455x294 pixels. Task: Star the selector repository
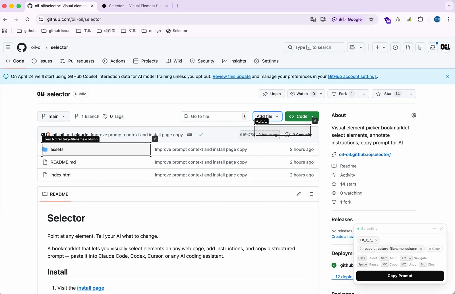(x=388, y=94)
